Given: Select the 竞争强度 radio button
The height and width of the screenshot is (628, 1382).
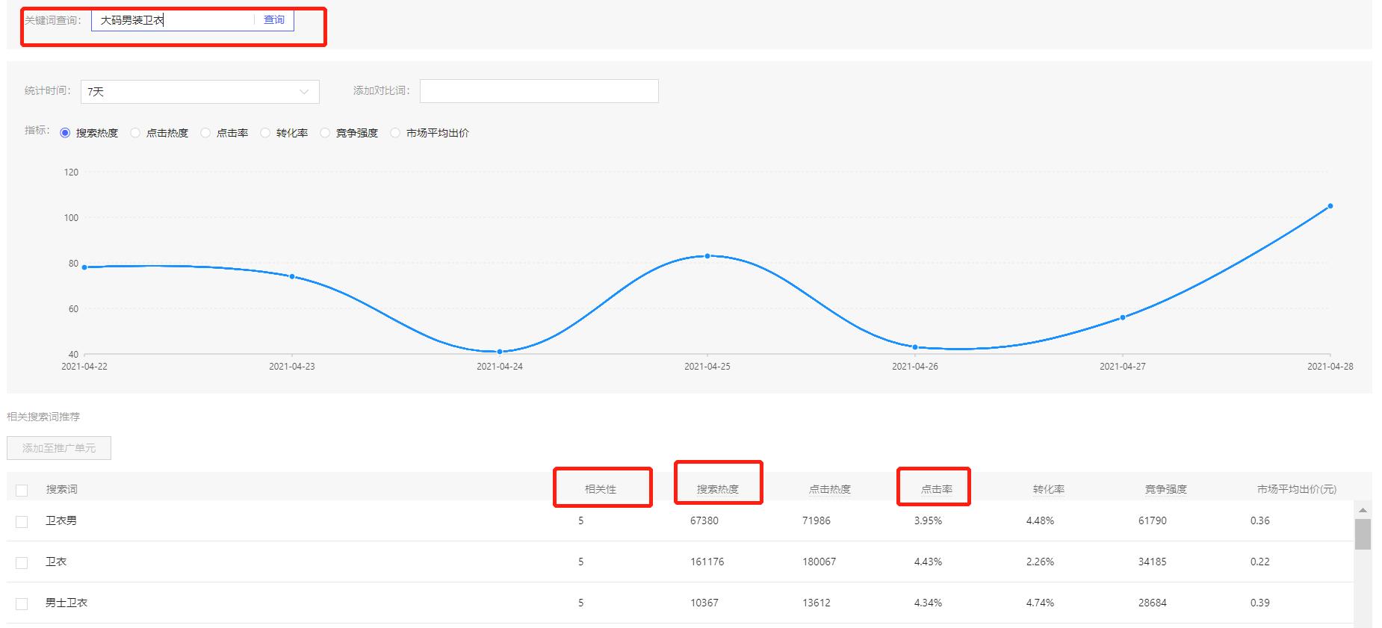Looking at the screenshot, I should pos(325,133).
